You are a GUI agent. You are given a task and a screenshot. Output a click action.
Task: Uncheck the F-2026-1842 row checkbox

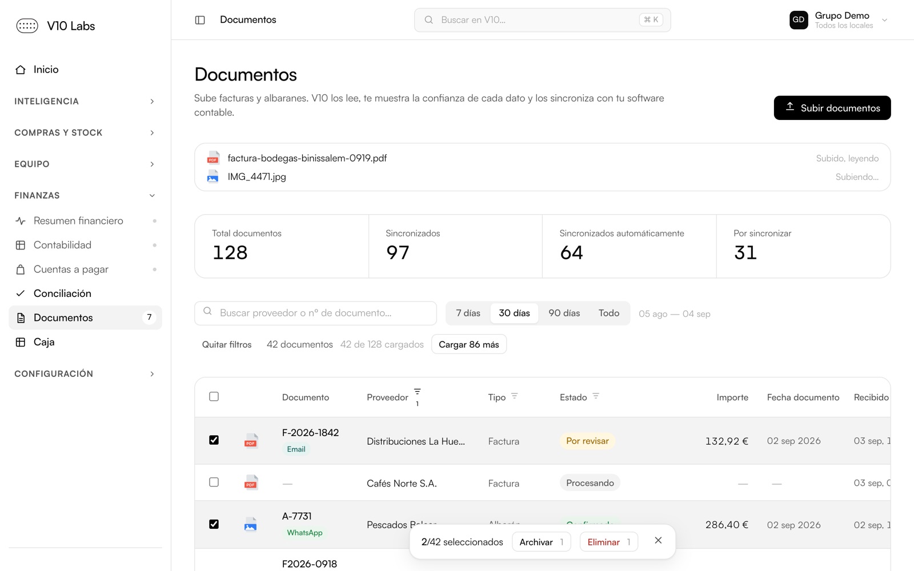click(214, 440)
